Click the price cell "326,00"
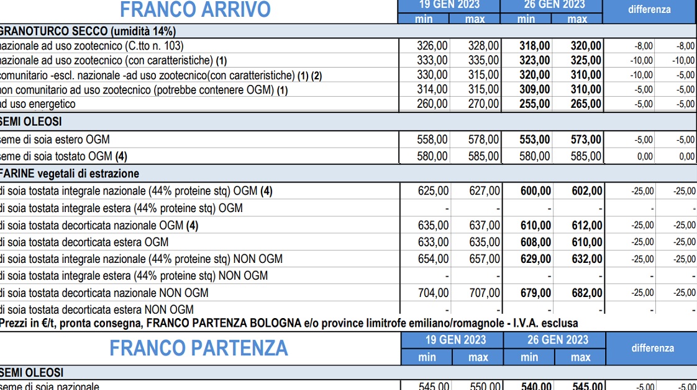697x390 pixels. (432, 46)
